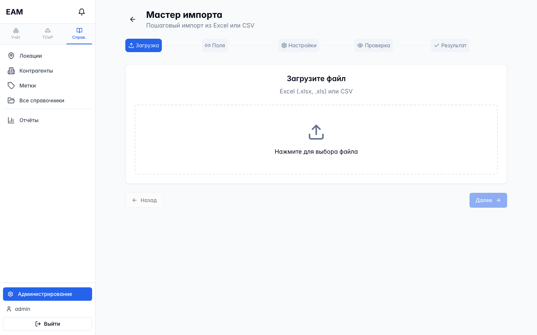Go to the Настройки wizard step
This screenshot has height=335, width=537.
(x=299, y=45)
